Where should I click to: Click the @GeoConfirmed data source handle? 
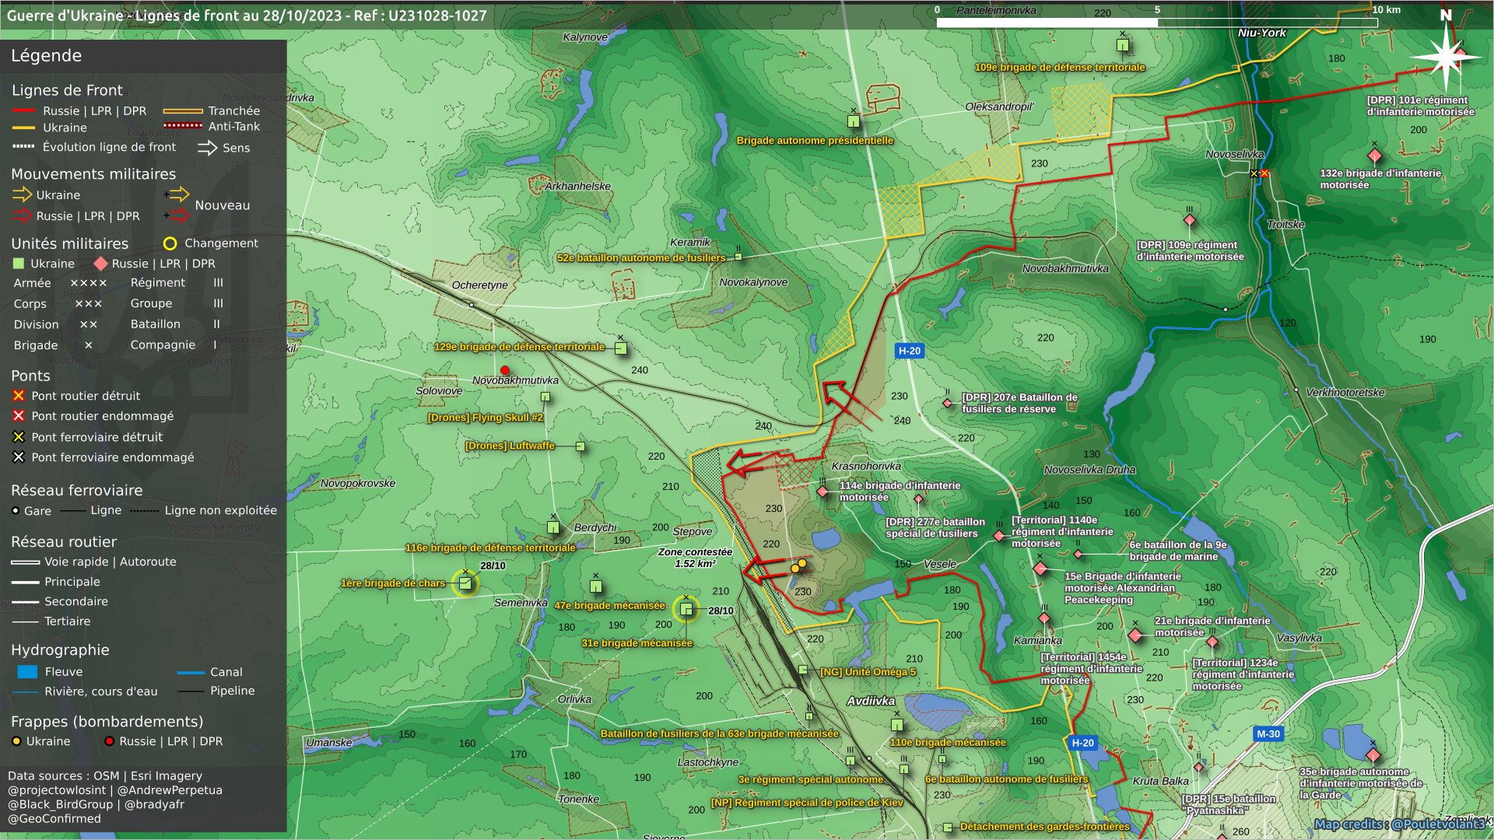(x=54, y=818)
